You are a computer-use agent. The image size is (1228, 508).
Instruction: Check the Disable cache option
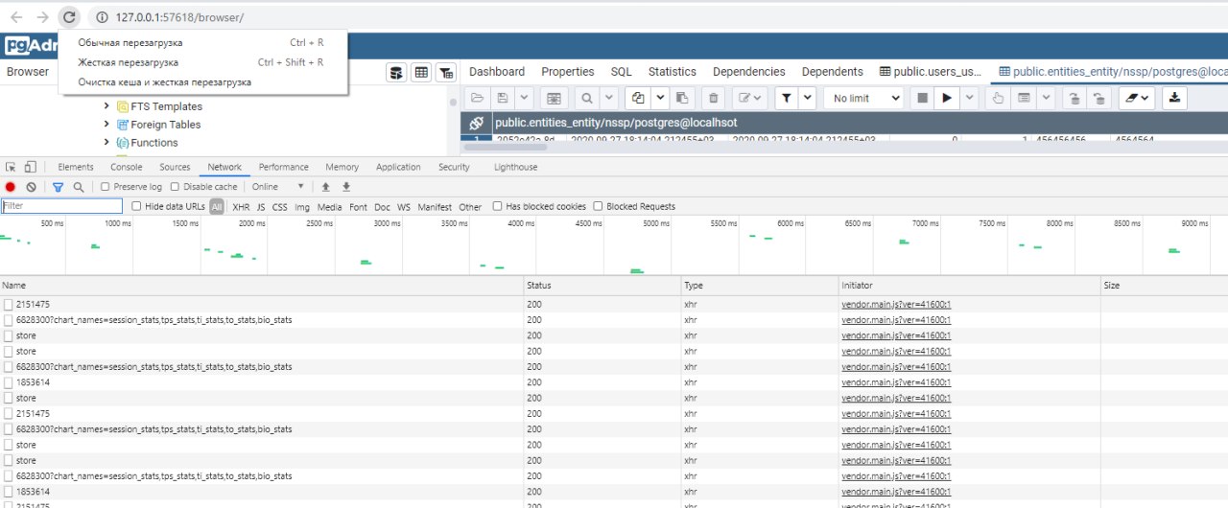pyautogui.click(x=175, y=187)
